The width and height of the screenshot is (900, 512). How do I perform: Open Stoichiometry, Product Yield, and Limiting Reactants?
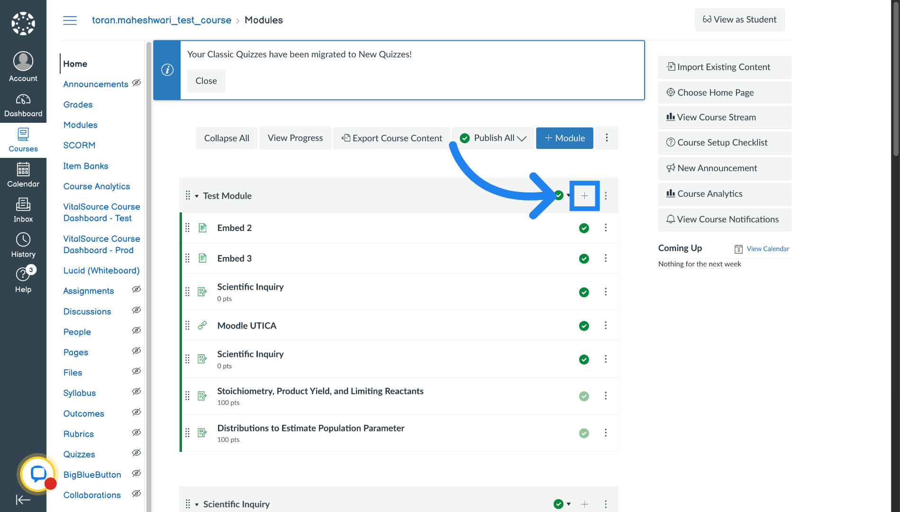[x=320, y=391]
